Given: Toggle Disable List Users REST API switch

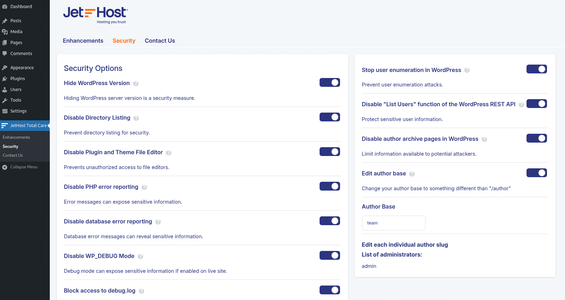Looking at the screenshot, I should click(537, 104).
